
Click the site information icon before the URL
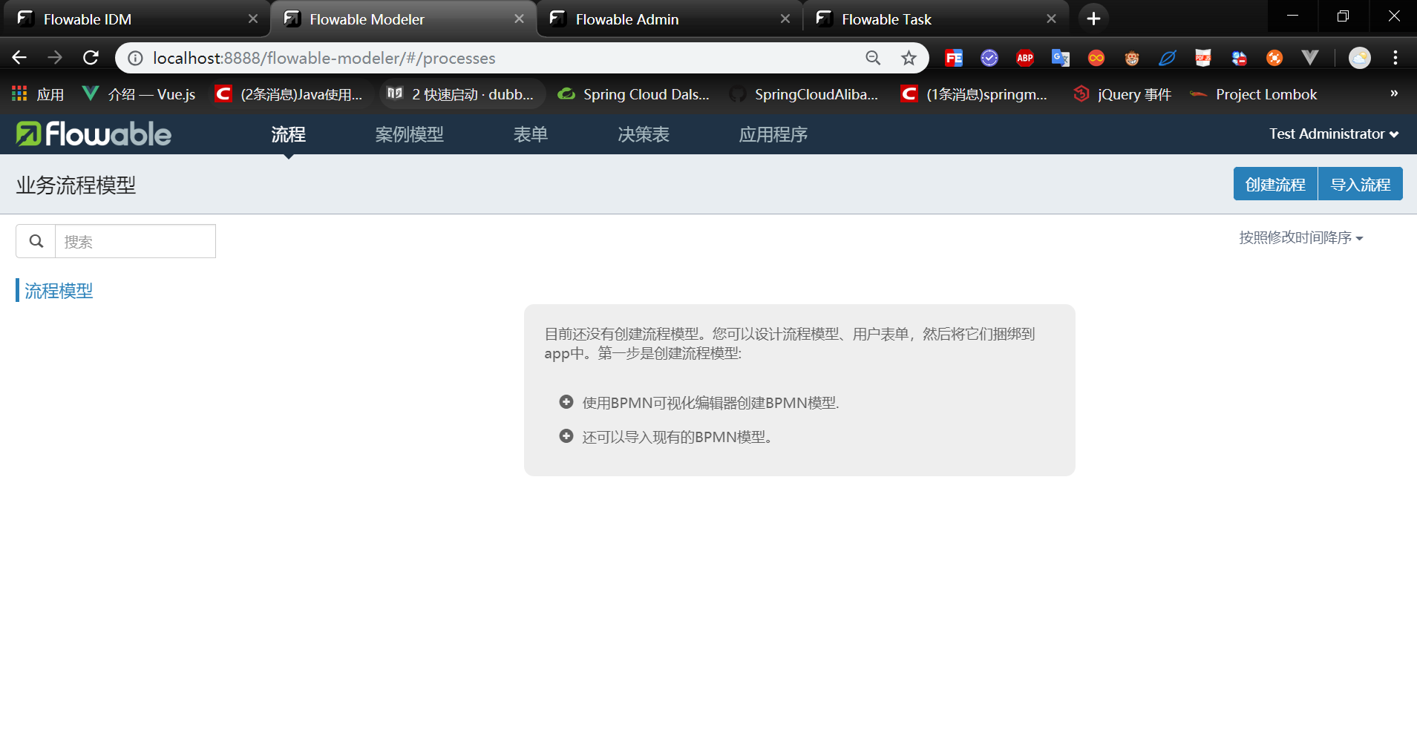click(x=134, y=57)
